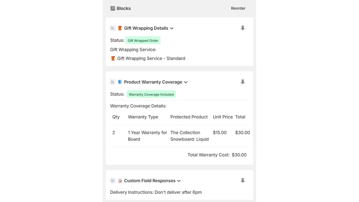
Task: Click the Gift Wrapped Order status badge
Action: [x=143, y=40]
